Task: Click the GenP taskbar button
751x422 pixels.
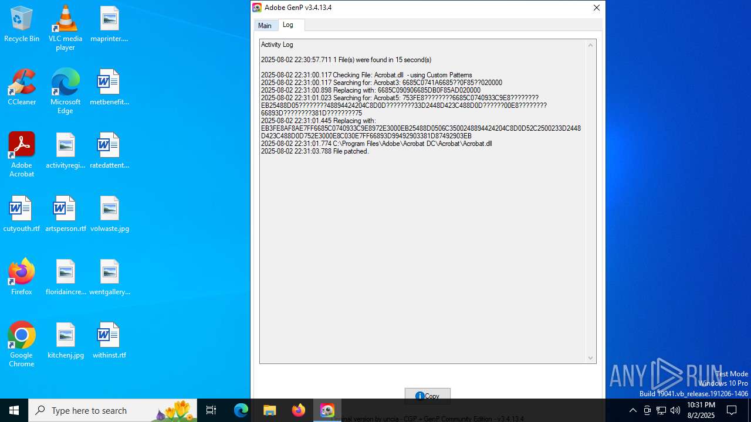Action: tap(327, 410)
